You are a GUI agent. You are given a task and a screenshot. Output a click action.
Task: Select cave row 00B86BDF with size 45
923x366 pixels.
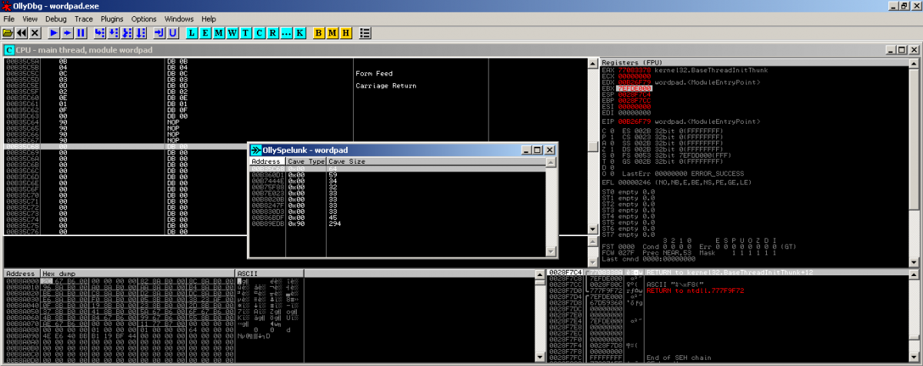pos(397,218)
